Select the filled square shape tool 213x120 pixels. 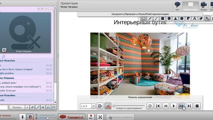point(163,19)
